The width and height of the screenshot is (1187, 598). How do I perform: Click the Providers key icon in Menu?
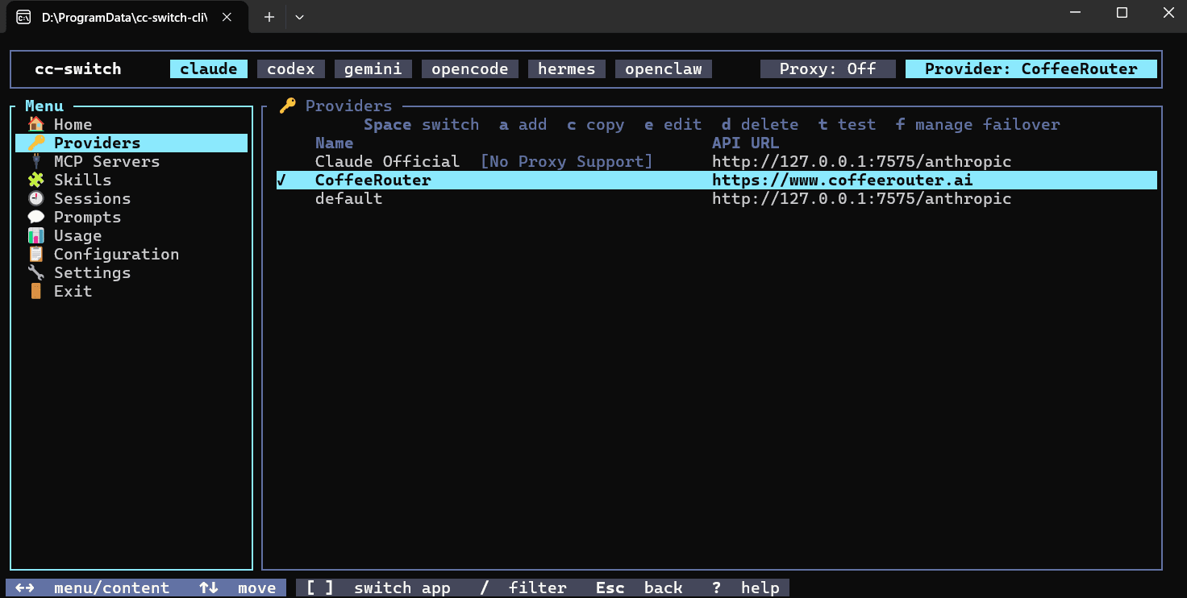(35, 143)
